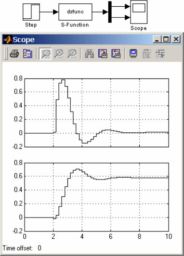The width and height of the screenshot is (184, 256).
Task: Click the toolbar grip handle
Action: [6, 53]
